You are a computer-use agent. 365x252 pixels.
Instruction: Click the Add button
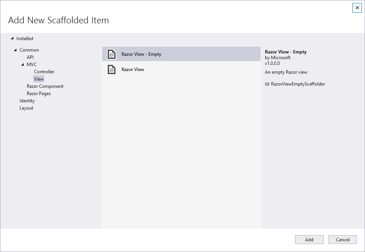pos(309,240)
